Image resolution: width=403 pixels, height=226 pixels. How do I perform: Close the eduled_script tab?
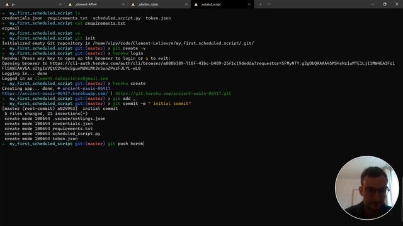(249, 4)
